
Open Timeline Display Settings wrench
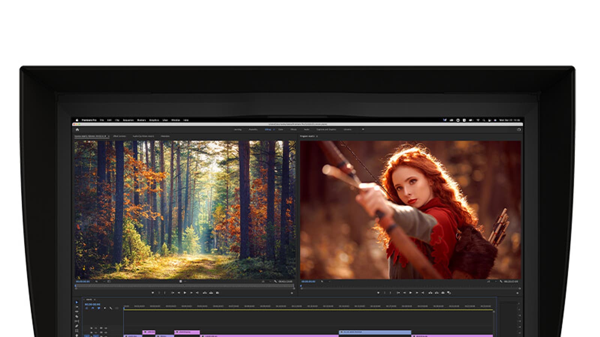(x=111, y=308)
